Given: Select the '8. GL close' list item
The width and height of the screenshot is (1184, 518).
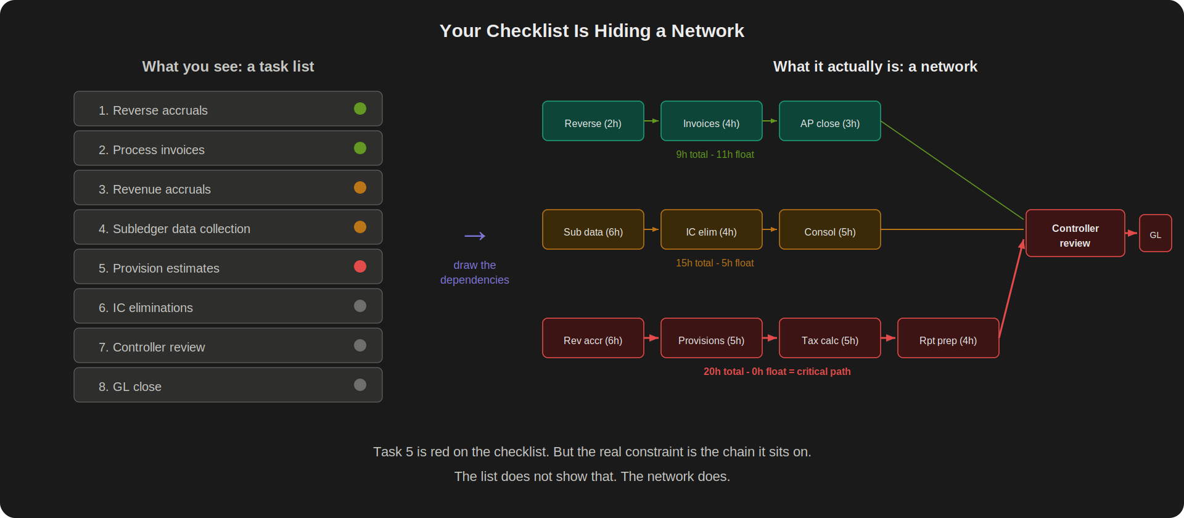Looking at the screenshot, I should [x=228, y=385].
